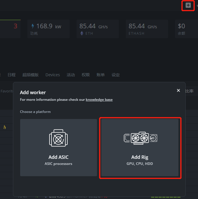Screen dimensions: 198x199
Task: Click the ETH diamond coin icon
Action: coord(82,34)
